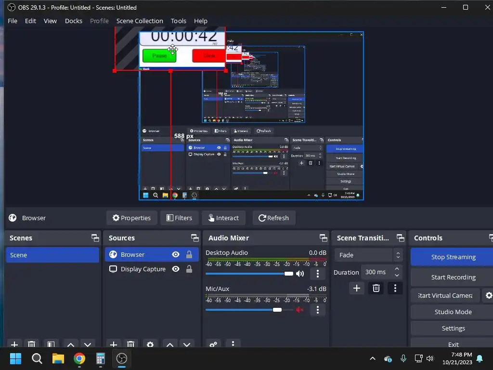Toggle Browser source lock
Image resolution: width=493 pixels, height=370 pixels.
189,254
